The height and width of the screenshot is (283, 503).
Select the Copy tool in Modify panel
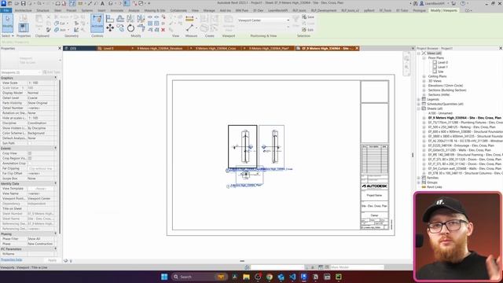(120, 28)
